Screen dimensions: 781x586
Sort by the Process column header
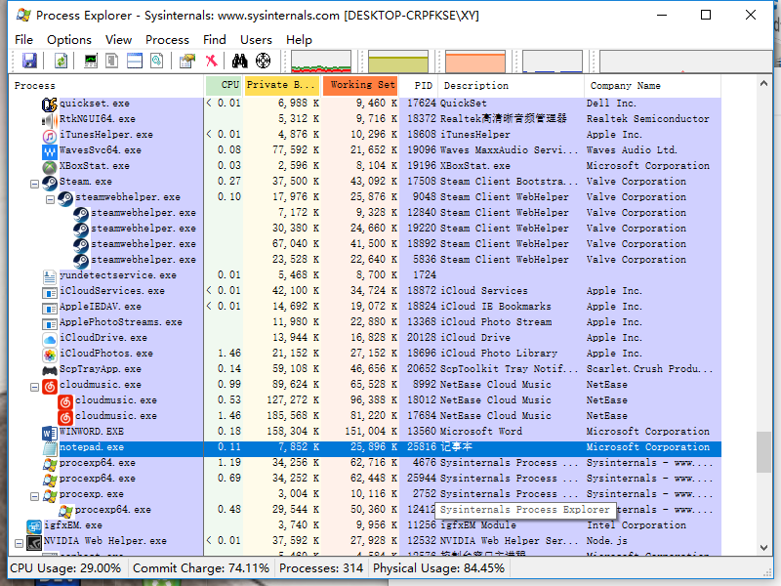click(x=106, y=86)
